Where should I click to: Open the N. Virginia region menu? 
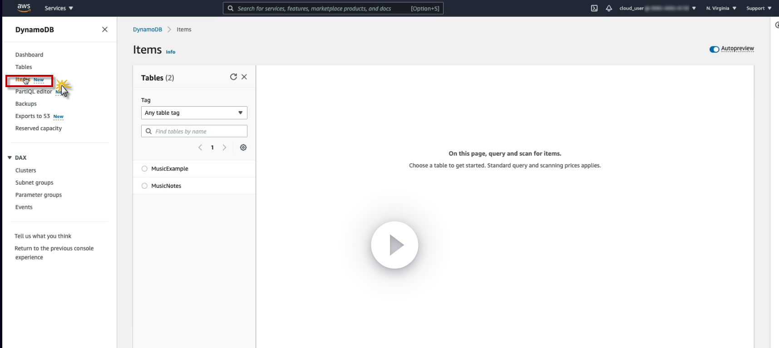pos(721,8)
